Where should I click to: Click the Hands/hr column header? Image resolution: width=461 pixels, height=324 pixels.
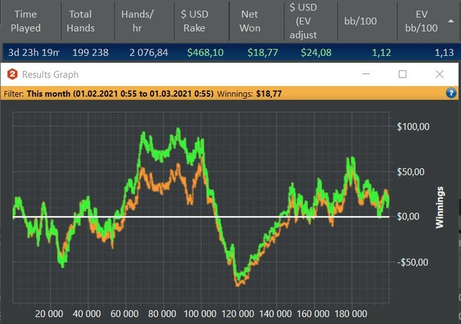(137, 21)
